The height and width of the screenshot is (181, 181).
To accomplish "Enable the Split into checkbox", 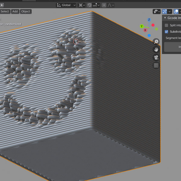I will [x=166, y=25].
